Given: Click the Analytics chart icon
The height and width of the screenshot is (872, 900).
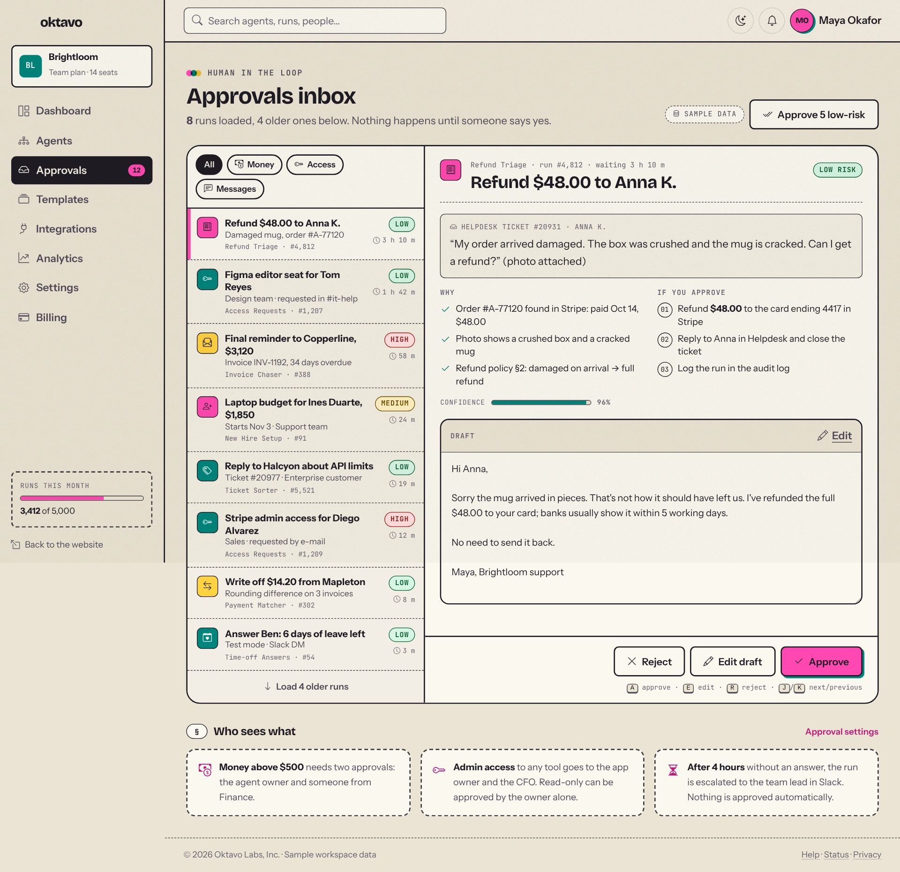Looking at the screenshot, I should 23,258.
